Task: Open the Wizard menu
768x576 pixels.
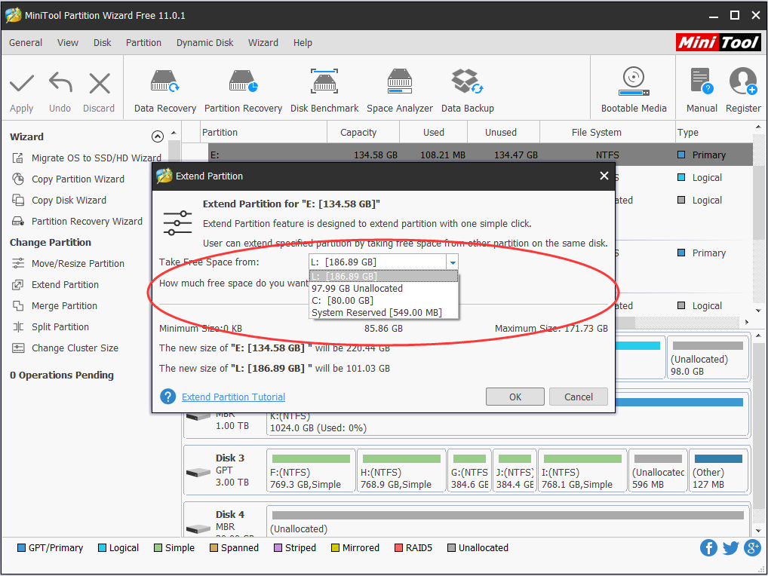Action: coord(263,42)
